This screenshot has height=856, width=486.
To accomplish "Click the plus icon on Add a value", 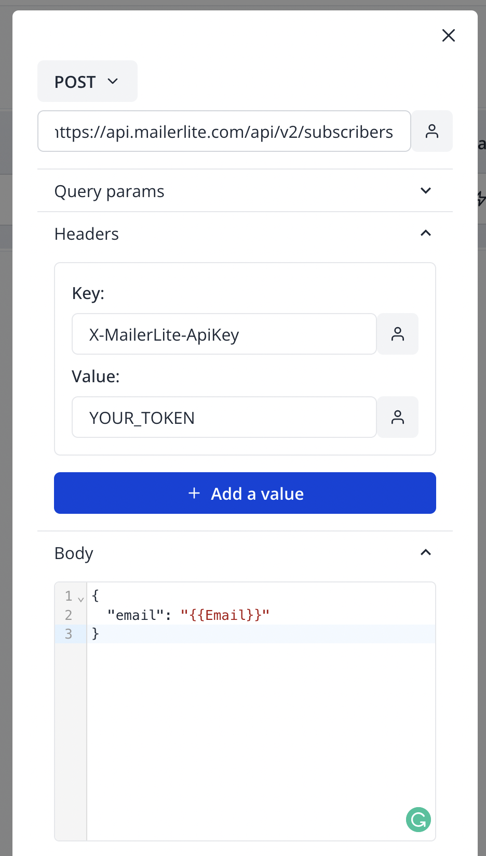I will click(194, 493).
